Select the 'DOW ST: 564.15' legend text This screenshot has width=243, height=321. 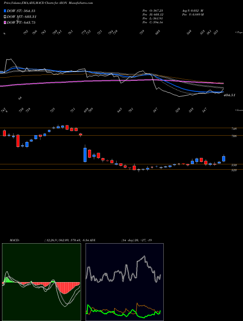point(21,11)
